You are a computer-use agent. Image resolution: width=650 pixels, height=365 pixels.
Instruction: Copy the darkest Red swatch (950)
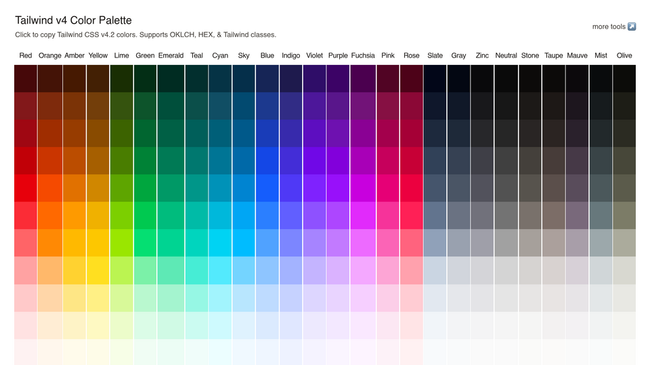click(x=26, y=78)
